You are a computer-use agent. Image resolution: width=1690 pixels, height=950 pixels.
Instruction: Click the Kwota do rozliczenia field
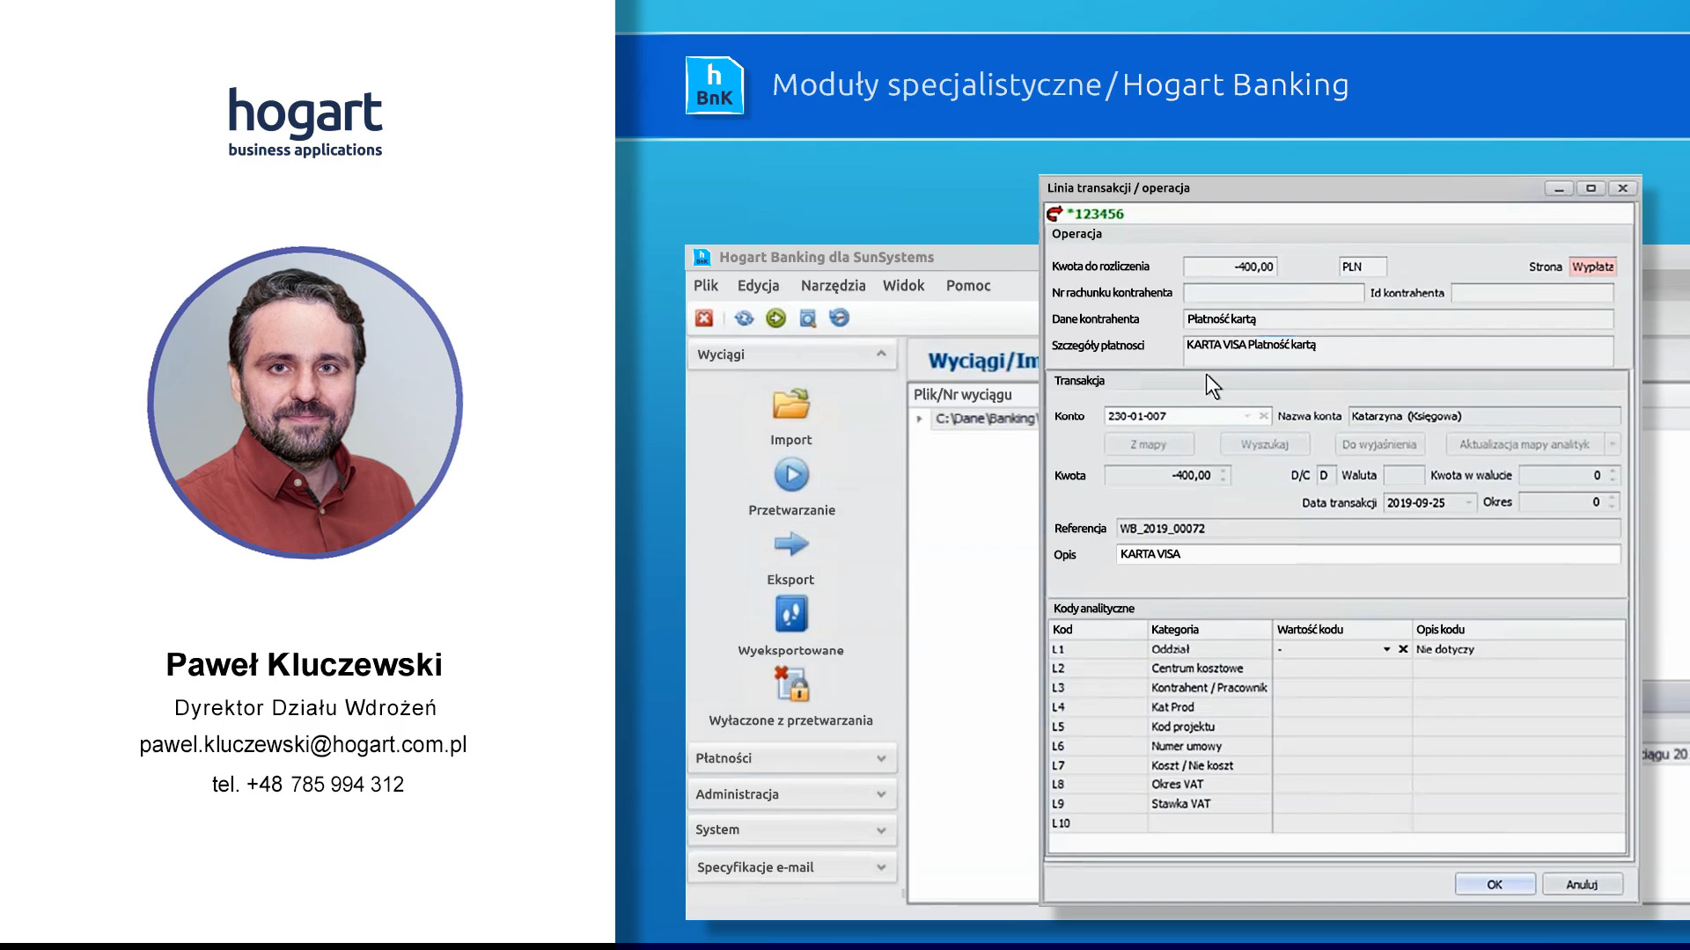pyautogui.click(x=1230, y=267)
